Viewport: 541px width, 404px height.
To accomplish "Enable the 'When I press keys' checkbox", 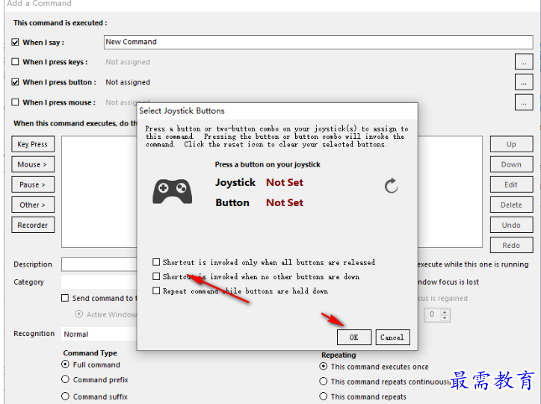I will [x=15, y=62].
